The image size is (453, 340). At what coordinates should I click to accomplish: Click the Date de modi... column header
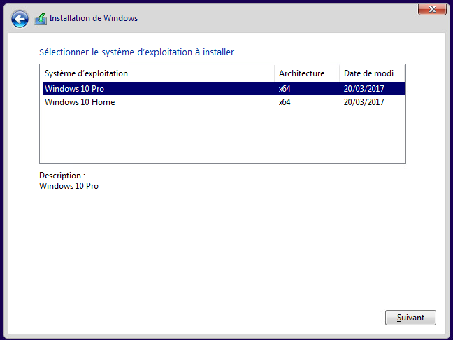click(371, 73)
